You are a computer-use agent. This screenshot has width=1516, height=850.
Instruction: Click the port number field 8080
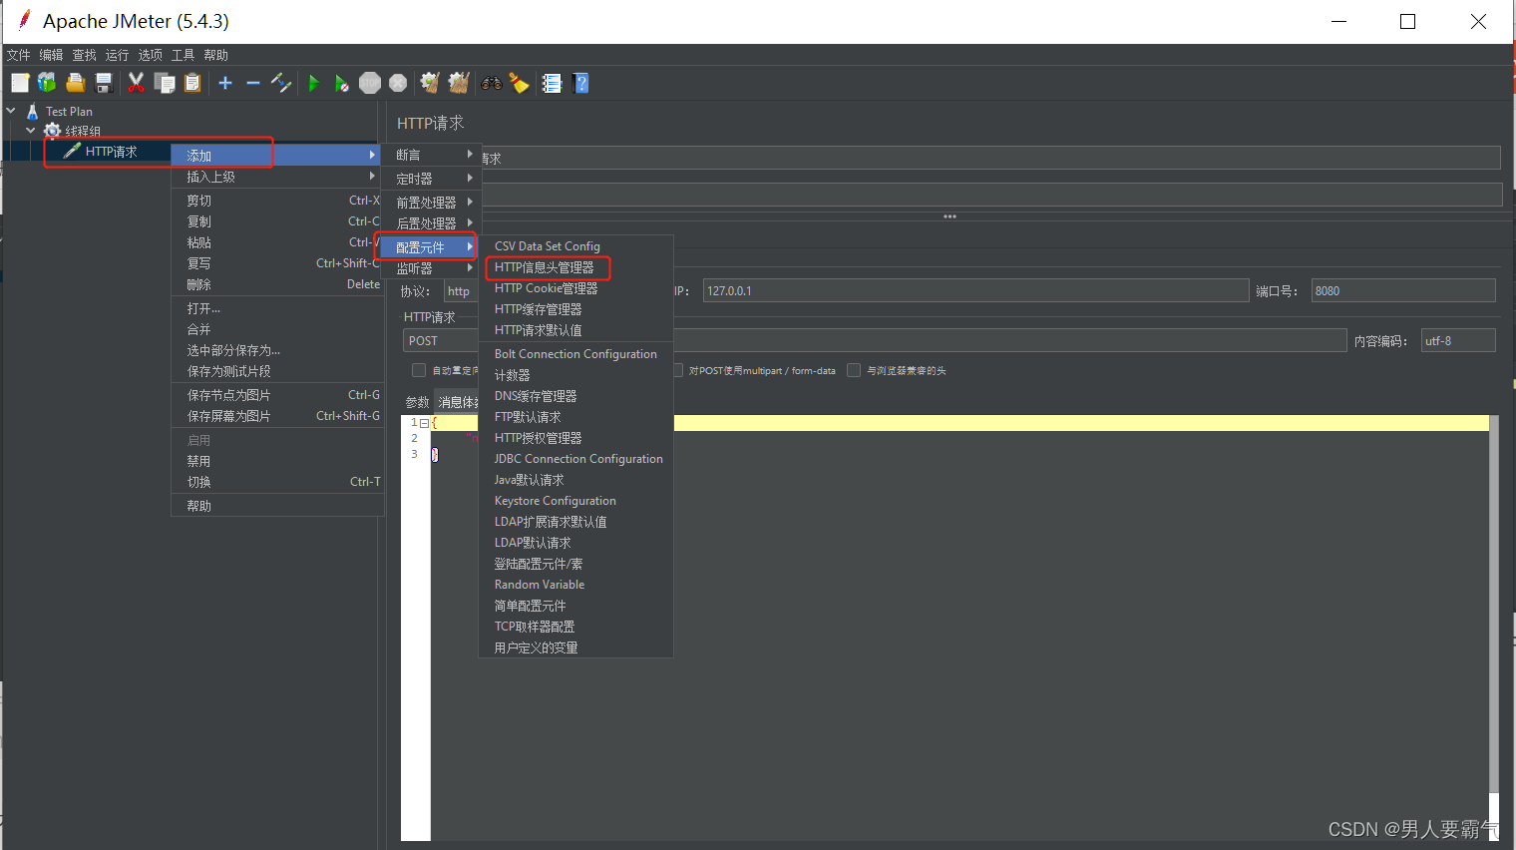(x=1403, y=290)
